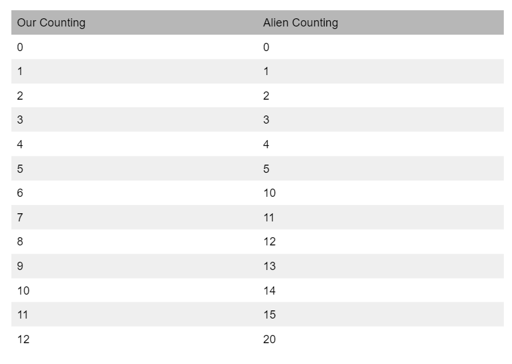Click the Alien Counting cell showing 13

(270, 266)
